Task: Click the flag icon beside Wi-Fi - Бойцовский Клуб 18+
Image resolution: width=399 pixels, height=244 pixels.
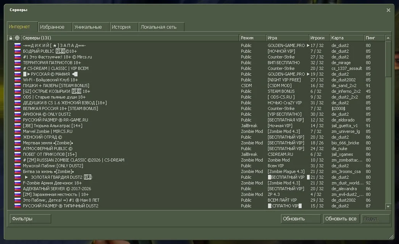Action: click(18, 80)
